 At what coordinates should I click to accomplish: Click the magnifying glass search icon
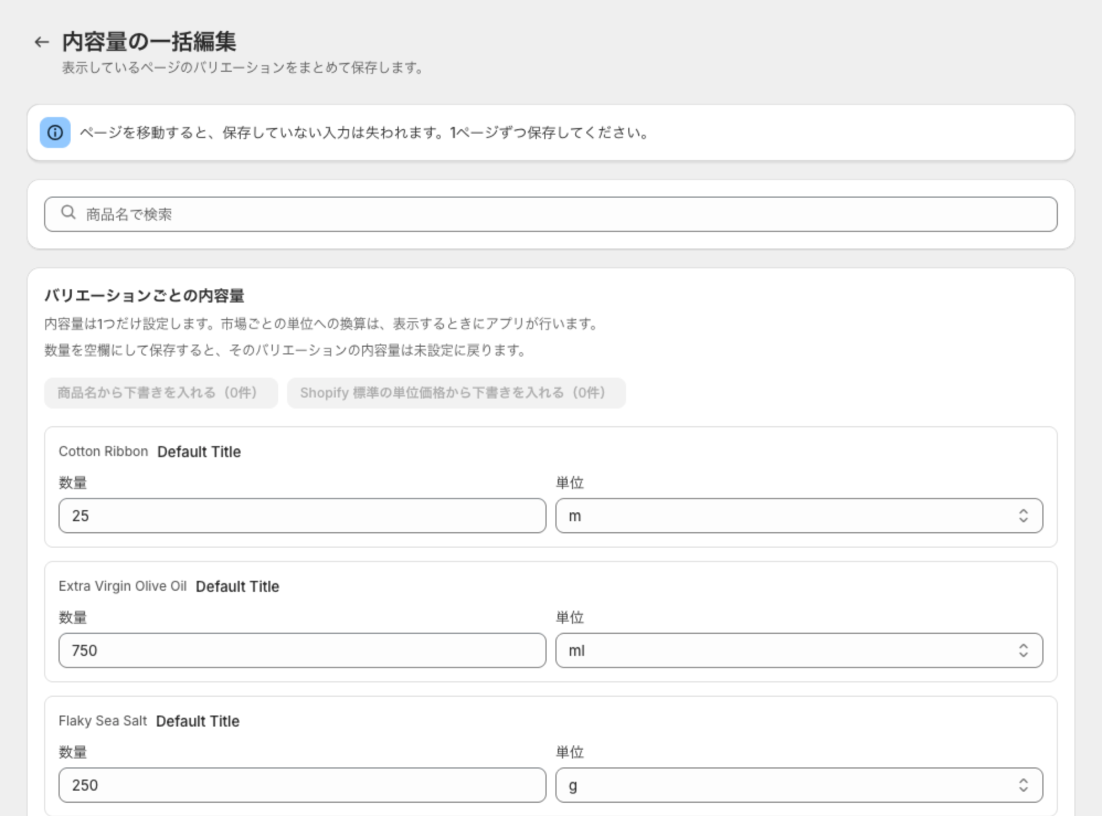68,213
